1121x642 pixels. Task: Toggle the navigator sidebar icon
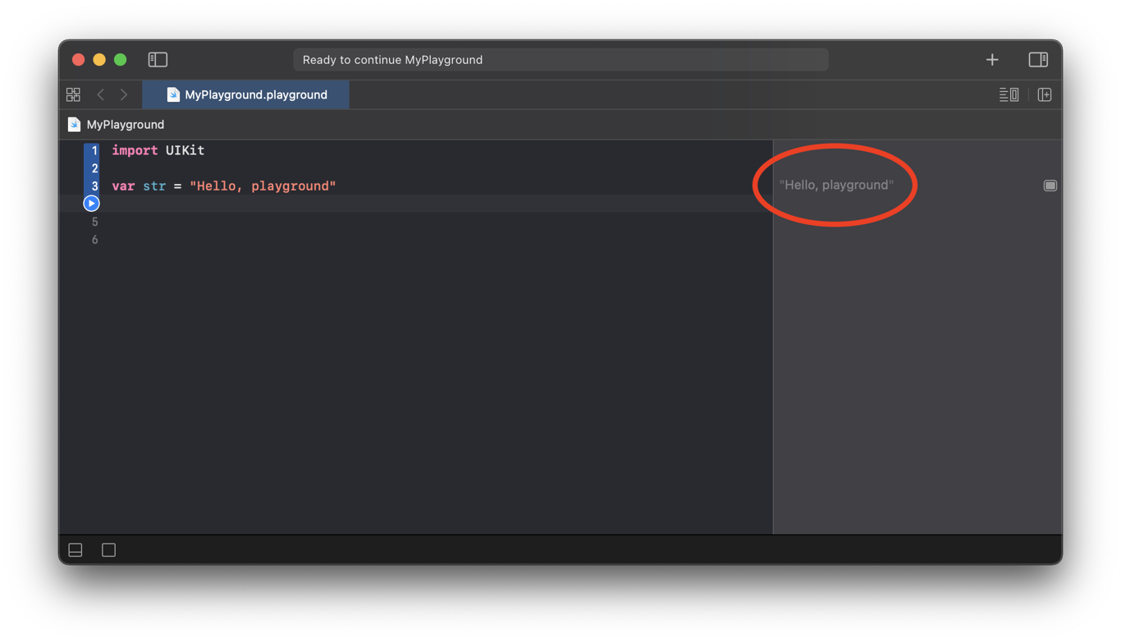pyautogui.click(x=158, y=60)
